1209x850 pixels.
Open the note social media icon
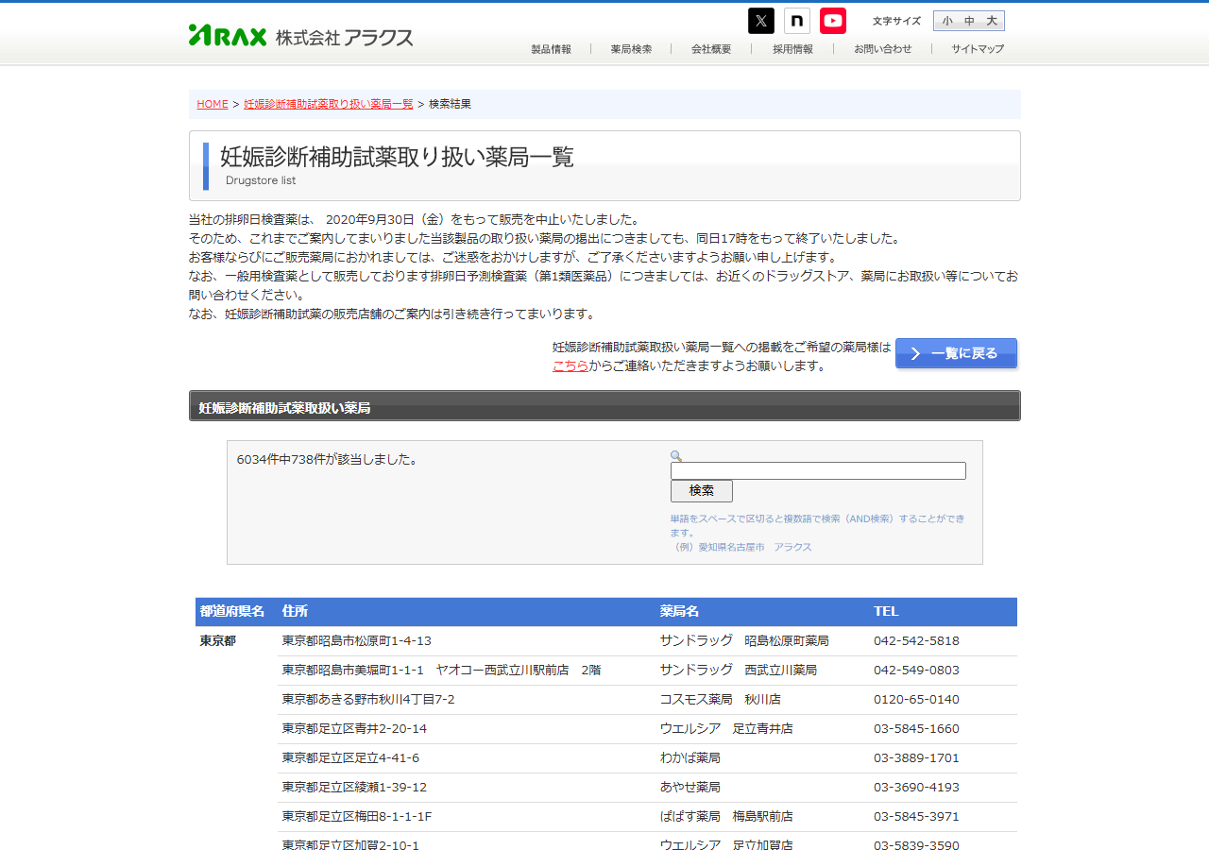[x=797, y=21]
